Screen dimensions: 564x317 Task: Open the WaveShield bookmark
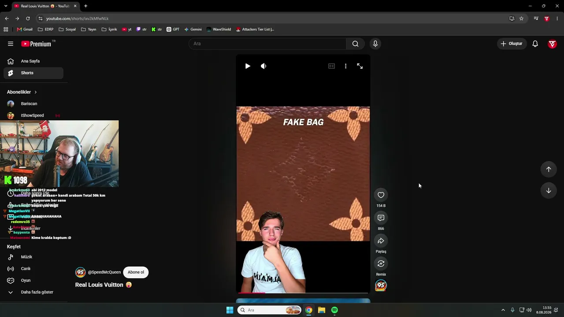(x=219, y=29)
